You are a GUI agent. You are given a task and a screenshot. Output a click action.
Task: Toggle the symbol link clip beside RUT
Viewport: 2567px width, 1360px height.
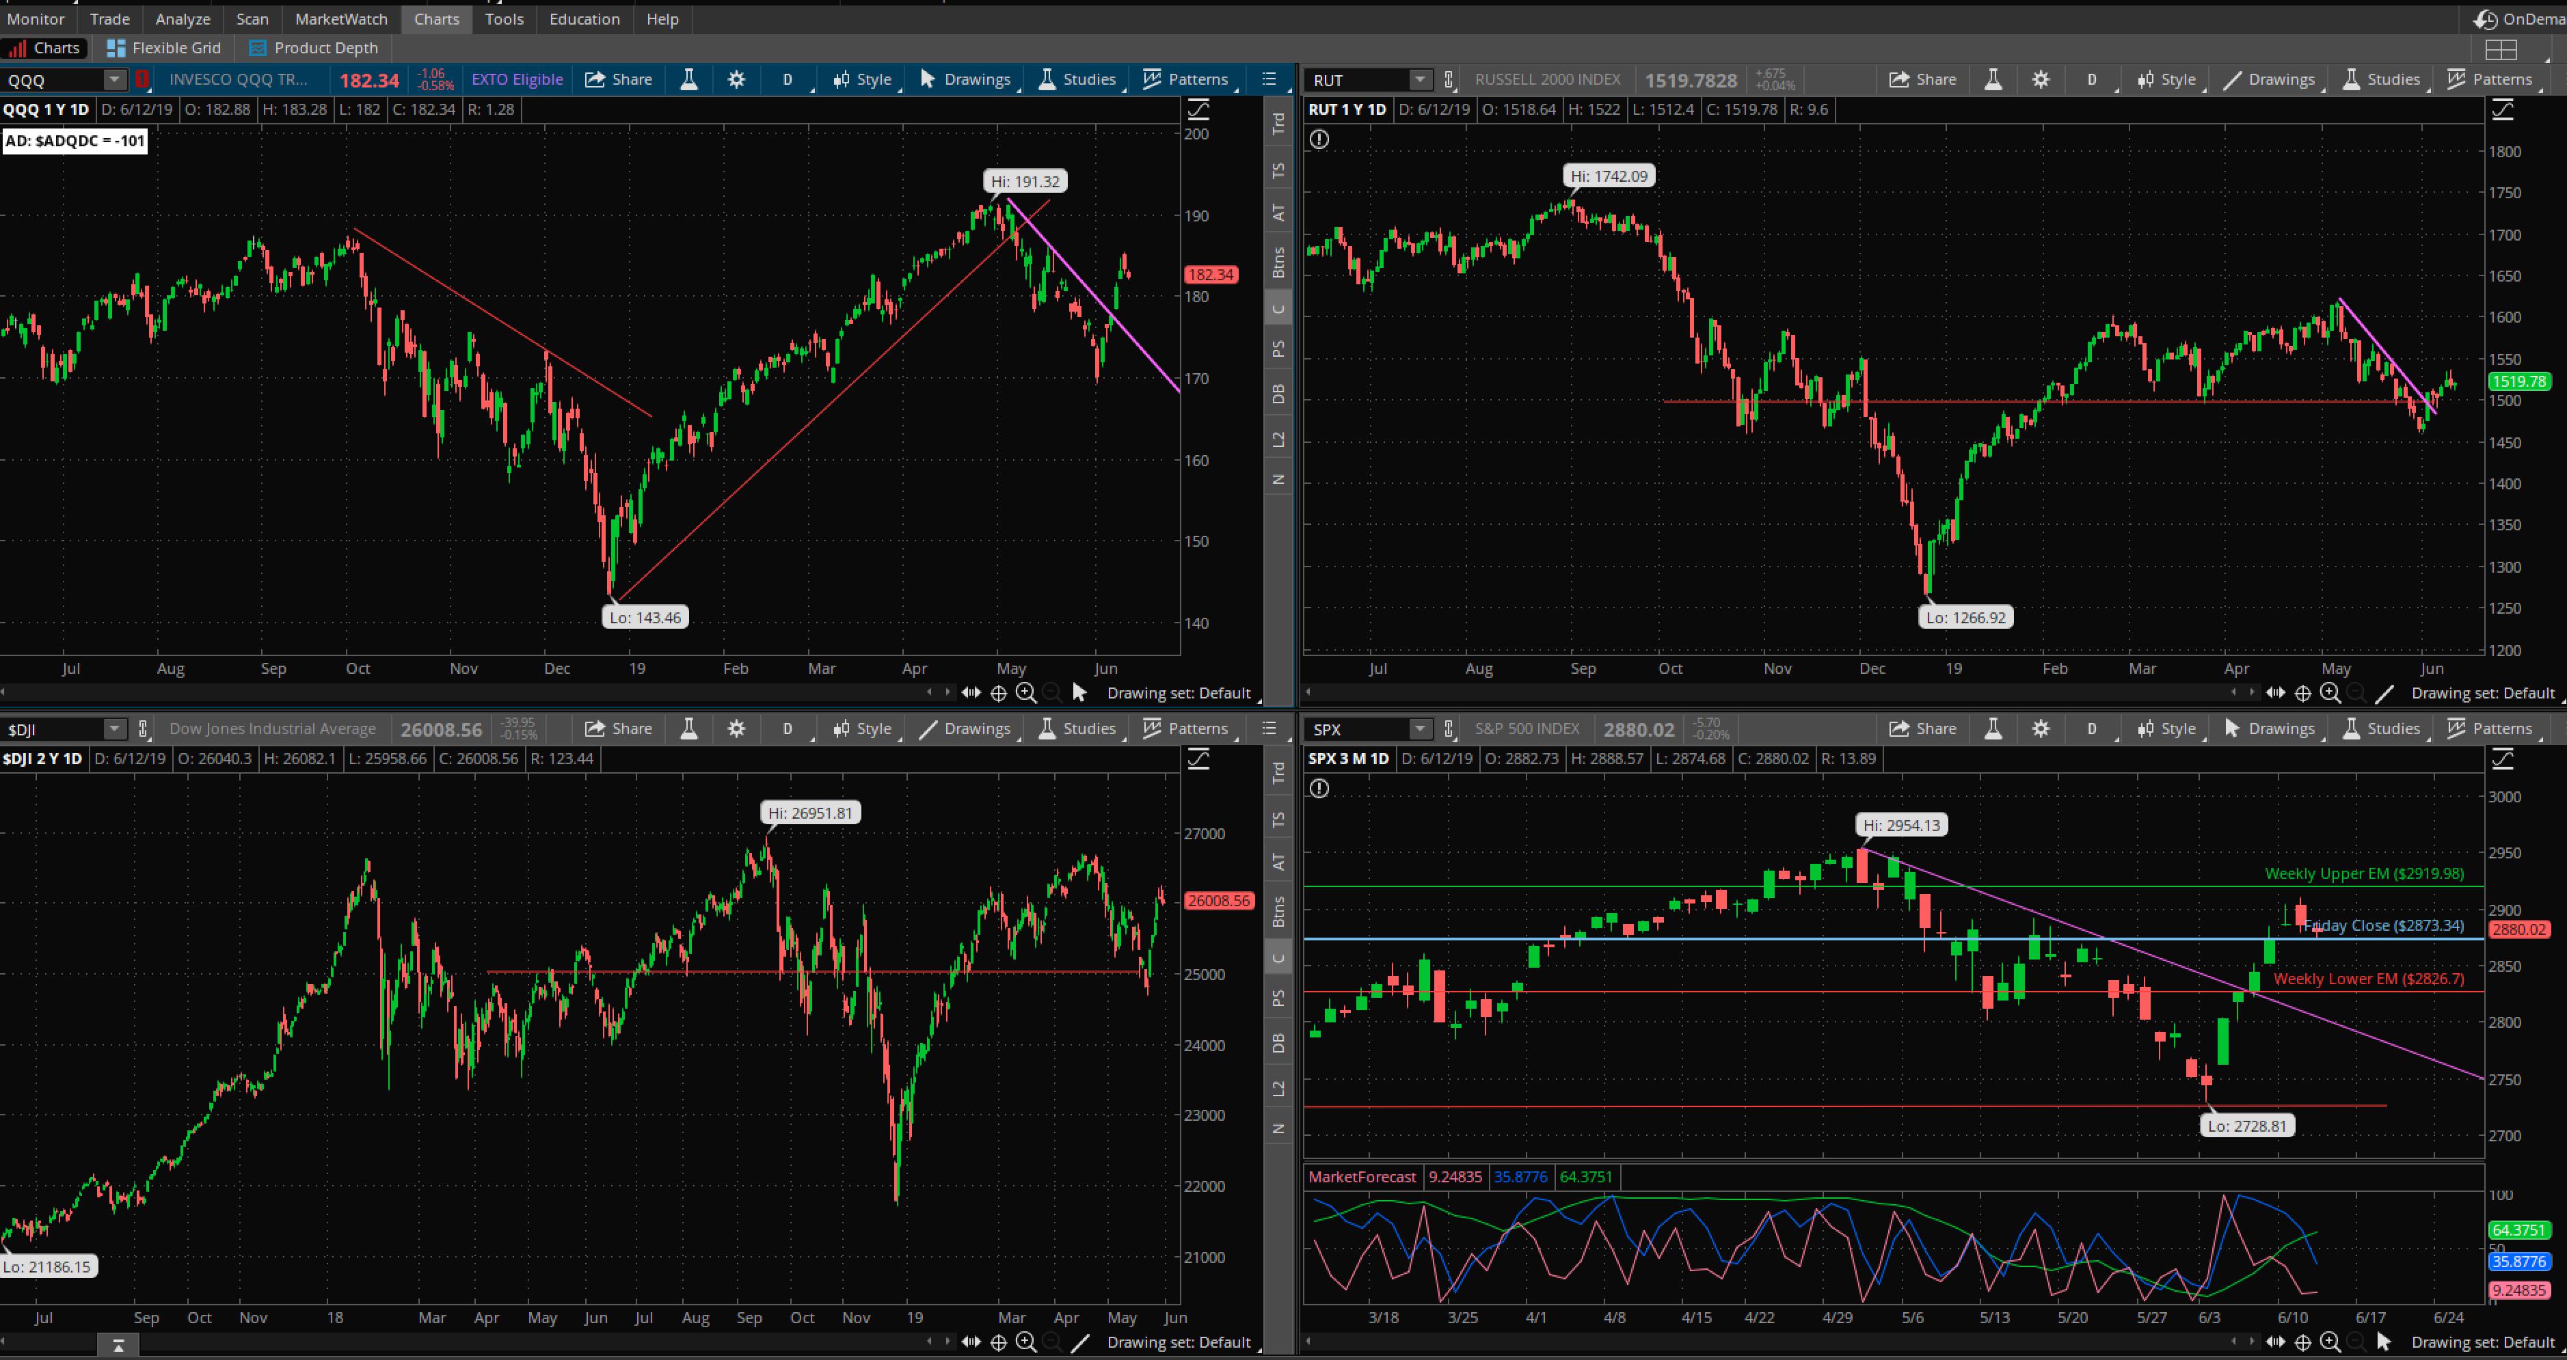(1449, 80)
